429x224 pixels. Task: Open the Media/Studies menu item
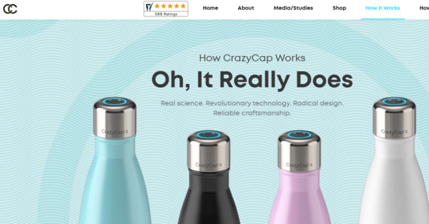coord(293,8)
